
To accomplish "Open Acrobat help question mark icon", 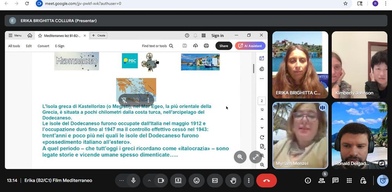I will [x=187, y=36].
